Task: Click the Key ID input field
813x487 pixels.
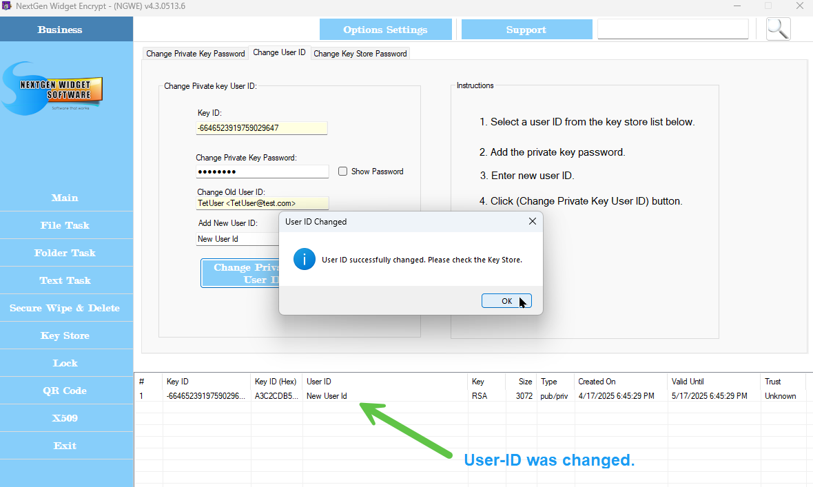Action: (x=262, y=128)
